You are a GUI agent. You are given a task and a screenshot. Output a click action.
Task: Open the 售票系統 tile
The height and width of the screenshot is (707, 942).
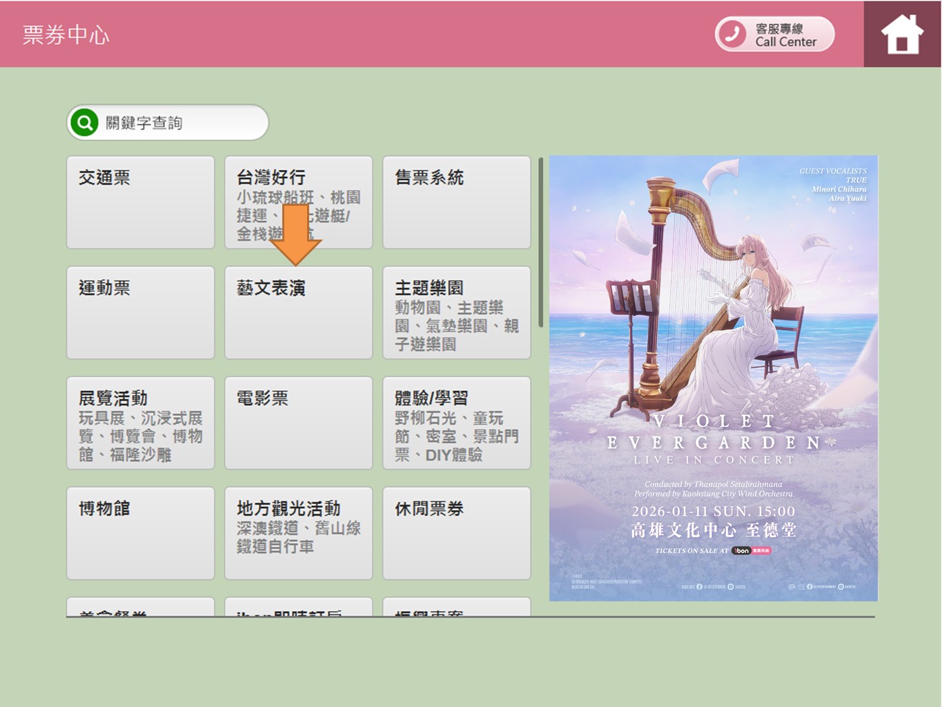pyautogui.click(x=456, y=202)
